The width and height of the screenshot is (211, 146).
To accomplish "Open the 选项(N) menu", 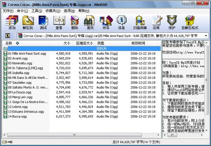I will [x=69, y=11].
